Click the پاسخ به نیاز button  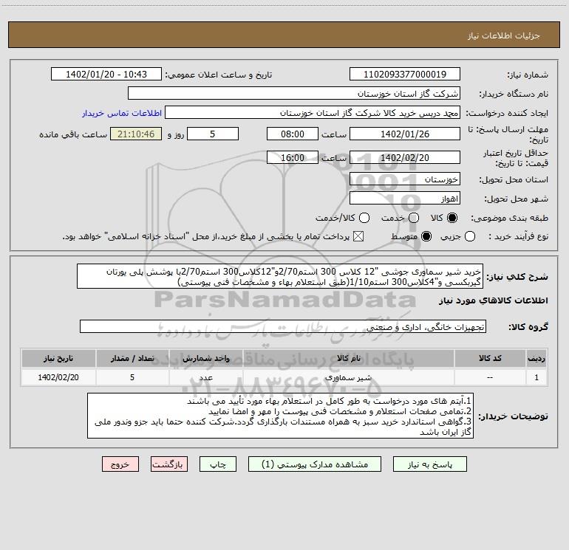(x=430, y=464)
